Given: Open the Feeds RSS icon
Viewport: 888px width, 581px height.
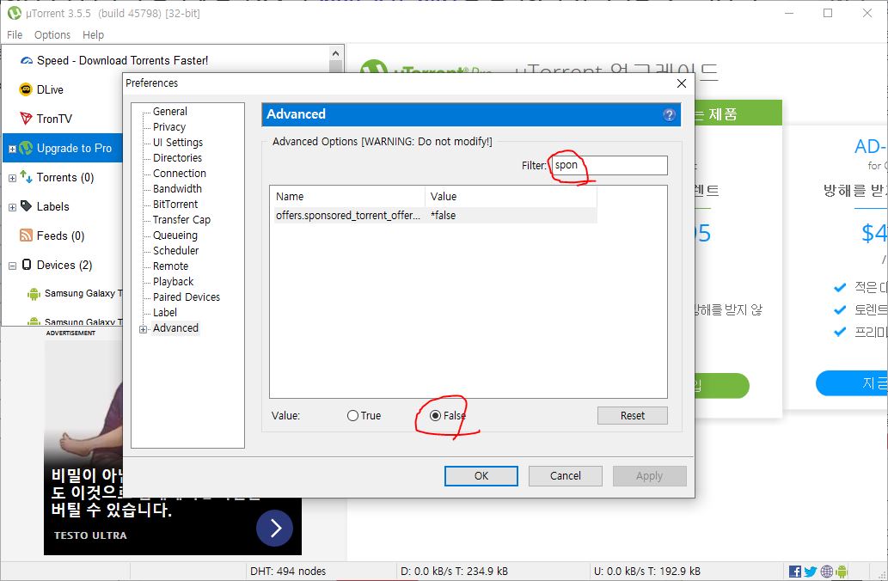Looking at the screenshot, I should 26,235.
